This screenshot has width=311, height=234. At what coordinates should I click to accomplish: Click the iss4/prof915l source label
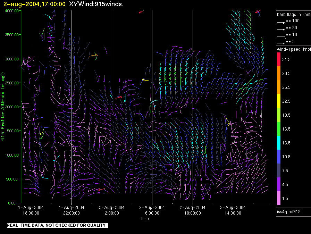click(289, 212)
